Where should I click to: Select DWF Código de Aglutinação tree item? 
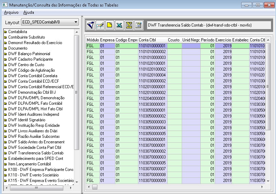pos(32,70)
